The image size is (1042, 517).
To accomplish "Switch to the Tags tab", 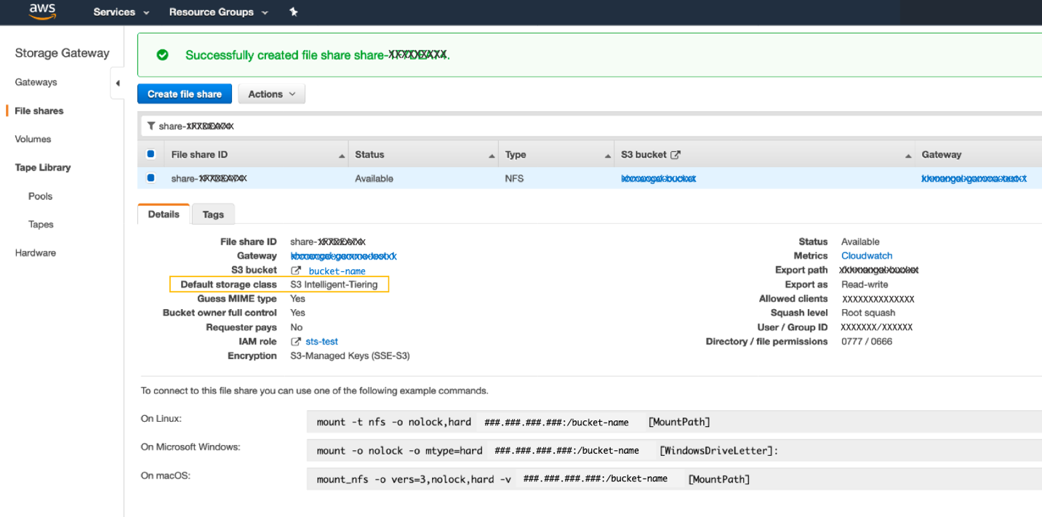I will pyautogui.click(x=212, y=214).
